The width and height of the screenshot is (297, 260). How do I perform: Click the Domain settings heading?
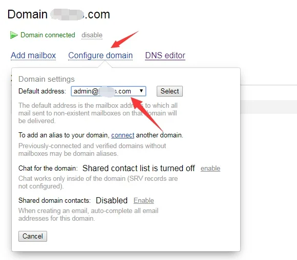click(x=47, y=79)
